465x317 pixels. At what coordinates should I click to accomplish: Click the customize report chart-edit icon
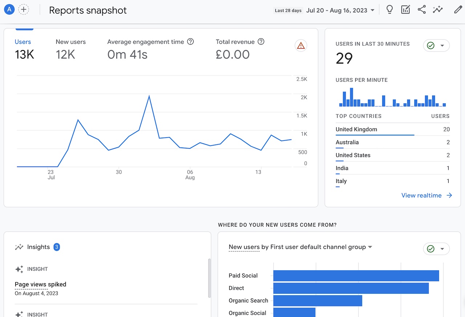[405, 10]
